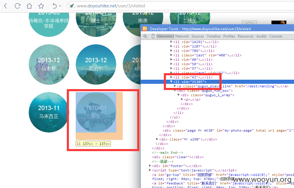Open the Resources tab
The height and width of the screenshot is (188, 294).
245,36
